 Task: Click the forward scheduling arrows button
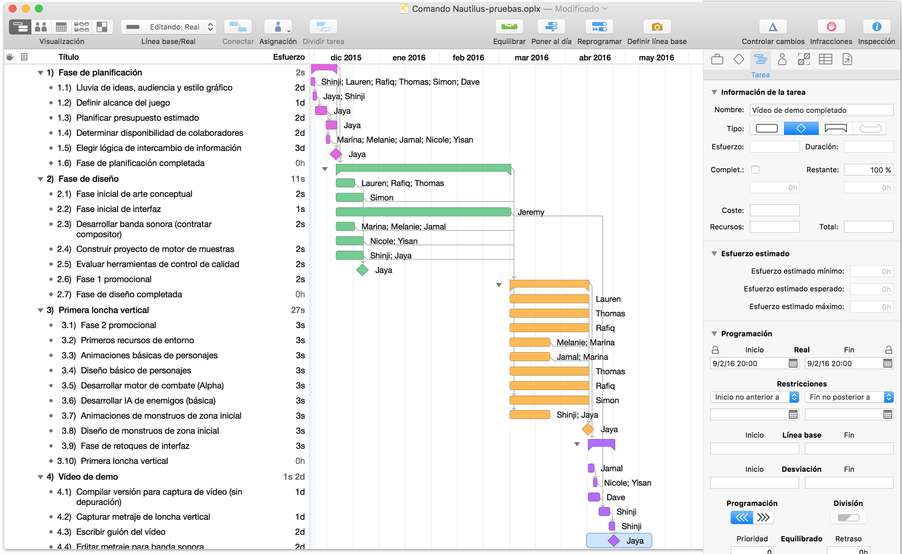(x=763, y=517)
